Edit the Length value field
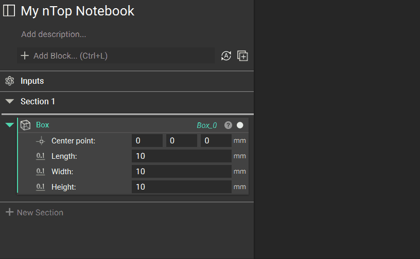420x259 pixels. pyautogui.click(x=182, y=156)
